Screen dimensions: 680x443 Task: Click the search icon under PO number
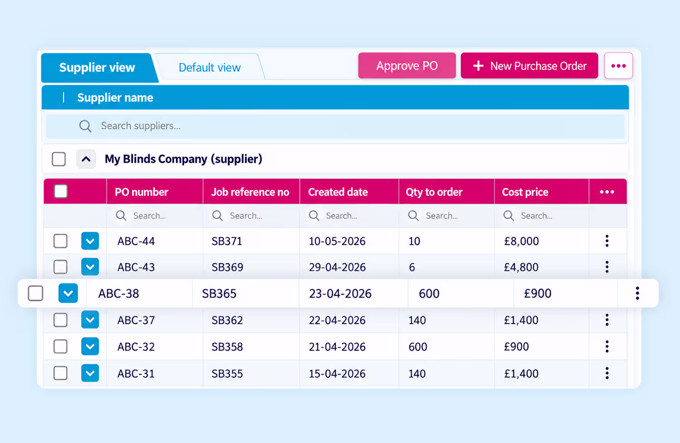coord(121,216)
